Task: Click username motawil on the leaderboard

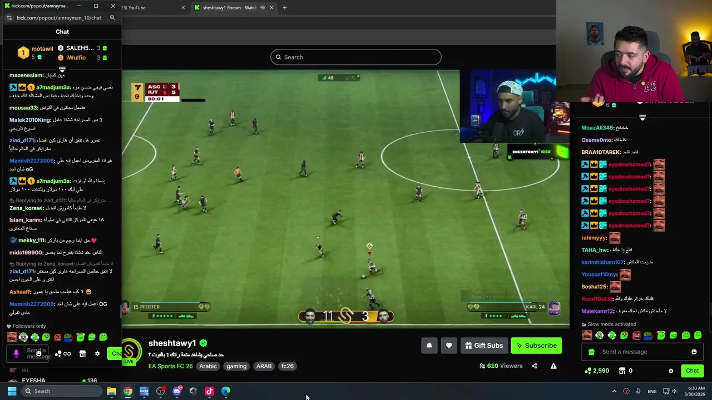Action: point(42,49)
